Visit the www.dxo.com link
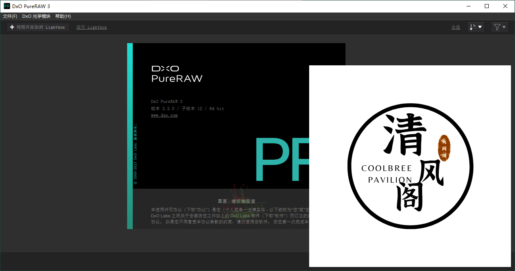 [x=164, y=115]
